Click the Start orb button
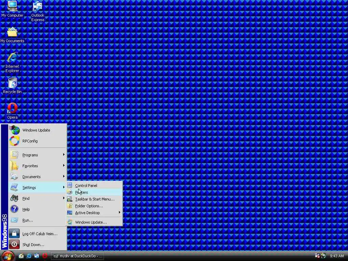 click(8, 256)
